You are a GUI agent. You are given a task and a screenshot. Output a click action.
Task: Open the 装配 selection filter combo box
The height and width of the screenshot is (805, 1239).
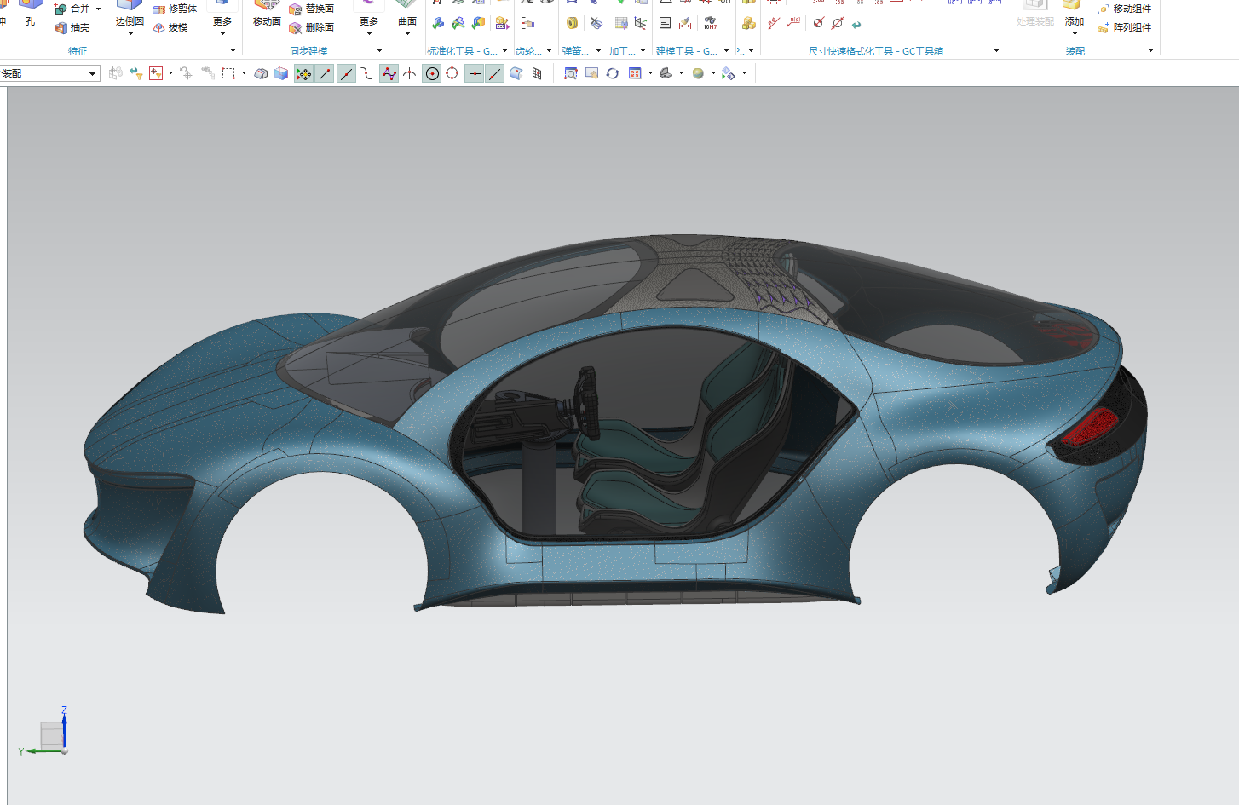click(x=49, y=73)
